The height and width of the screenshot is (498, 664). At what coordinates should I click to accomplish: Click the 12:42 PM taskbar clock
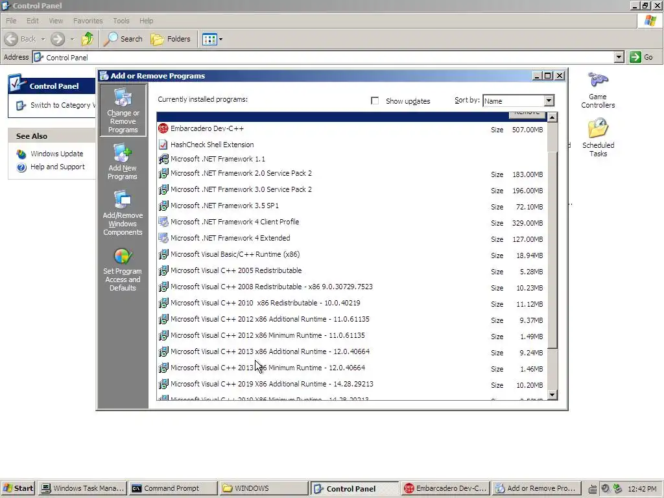tap(642, 489)
